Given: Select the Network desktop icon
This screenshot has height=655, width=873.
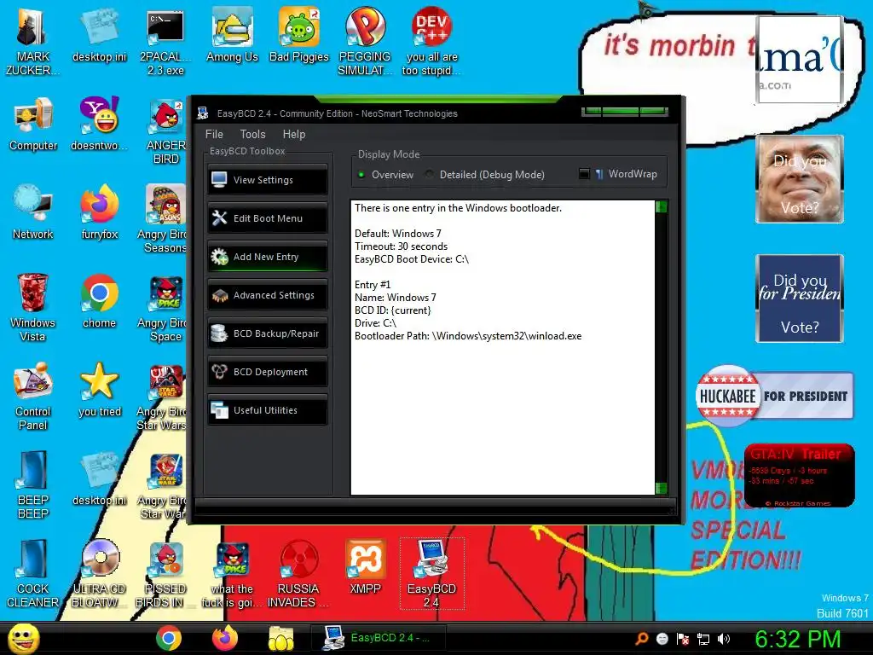Looking at the screenshot, I should (33, 212).
